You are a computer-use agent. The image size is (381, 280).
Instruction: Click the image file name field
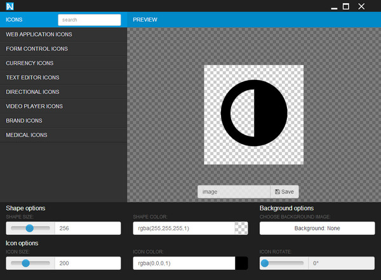pos(233,191)
